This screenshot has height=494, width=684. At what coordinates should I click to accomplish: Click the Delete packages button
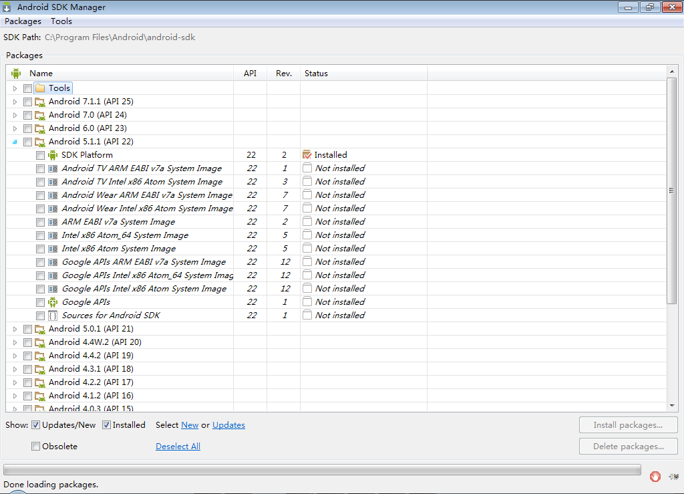tap(628, 447)
